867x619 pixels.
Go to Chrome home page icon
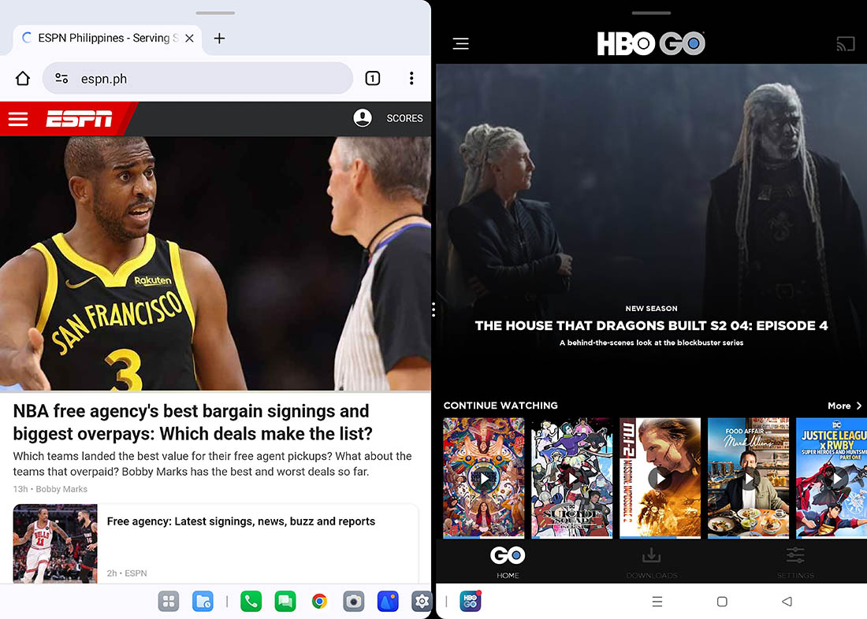pyautogui.click(x=23, y=78)
